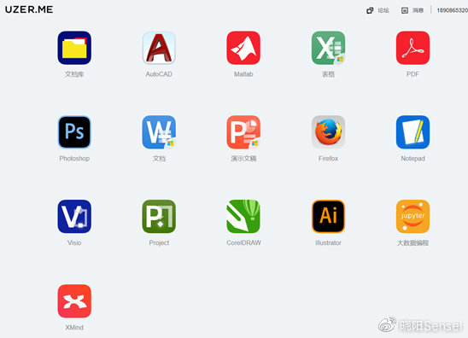Click the Notepad label text
The height and width of the screenshot is (338, 468).
pos(412,159)
